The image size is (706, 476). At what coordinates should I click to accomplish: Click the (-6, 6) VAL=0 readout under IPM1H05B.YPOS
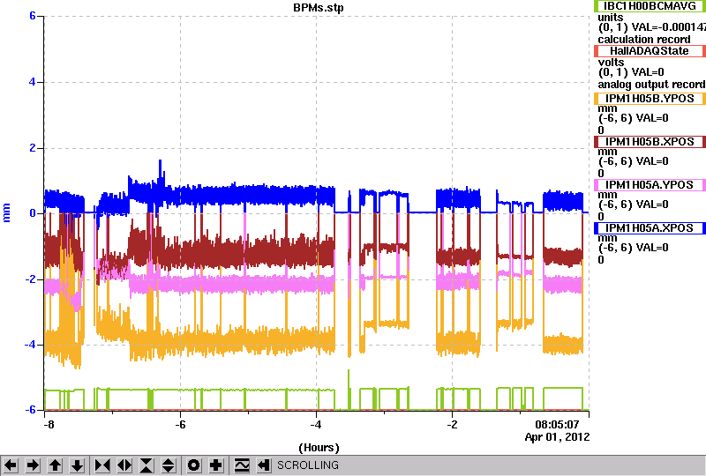point(633,118)
